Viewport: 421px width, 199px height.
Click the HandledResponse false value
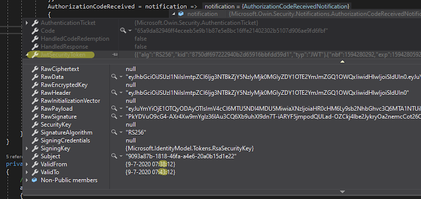(140, 47)
